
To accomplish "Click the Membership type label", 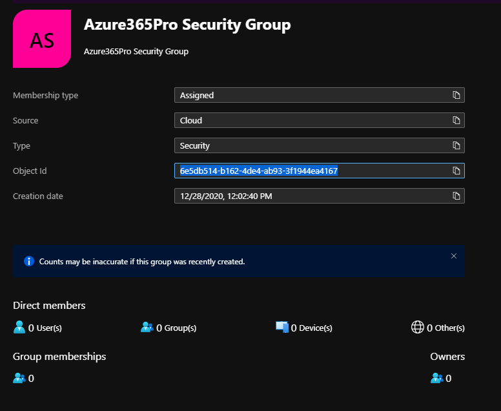I will [x=45, y=95].
